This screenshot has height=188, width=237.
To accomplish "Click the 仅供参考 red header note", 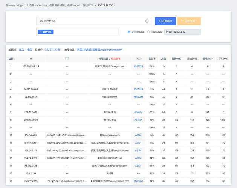I will 116,59.
